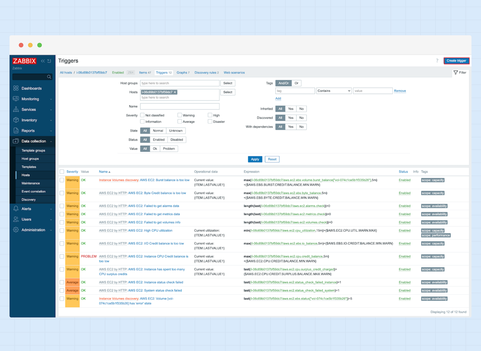Click the Reports chart icon
The height and width of the screenshot is (351, 481).
tap(16, 131)
